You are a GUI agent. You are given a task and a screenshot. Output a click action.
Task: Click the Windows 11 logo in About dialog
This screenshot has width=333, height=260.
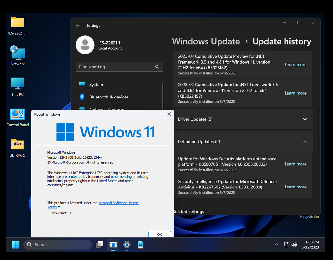point(106,132)
